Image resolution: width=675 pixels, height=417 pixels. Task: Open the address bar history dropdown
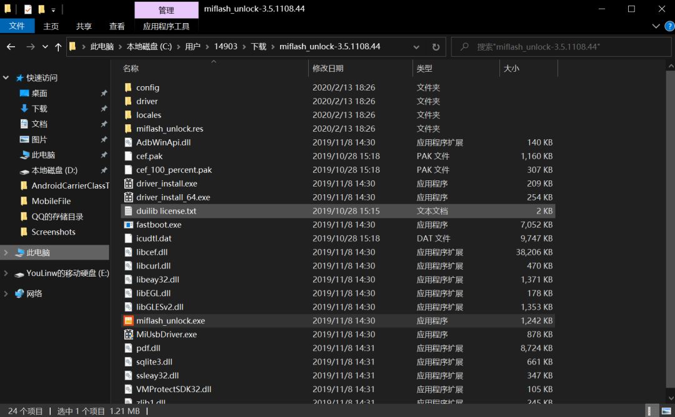[x=416, y=47]
